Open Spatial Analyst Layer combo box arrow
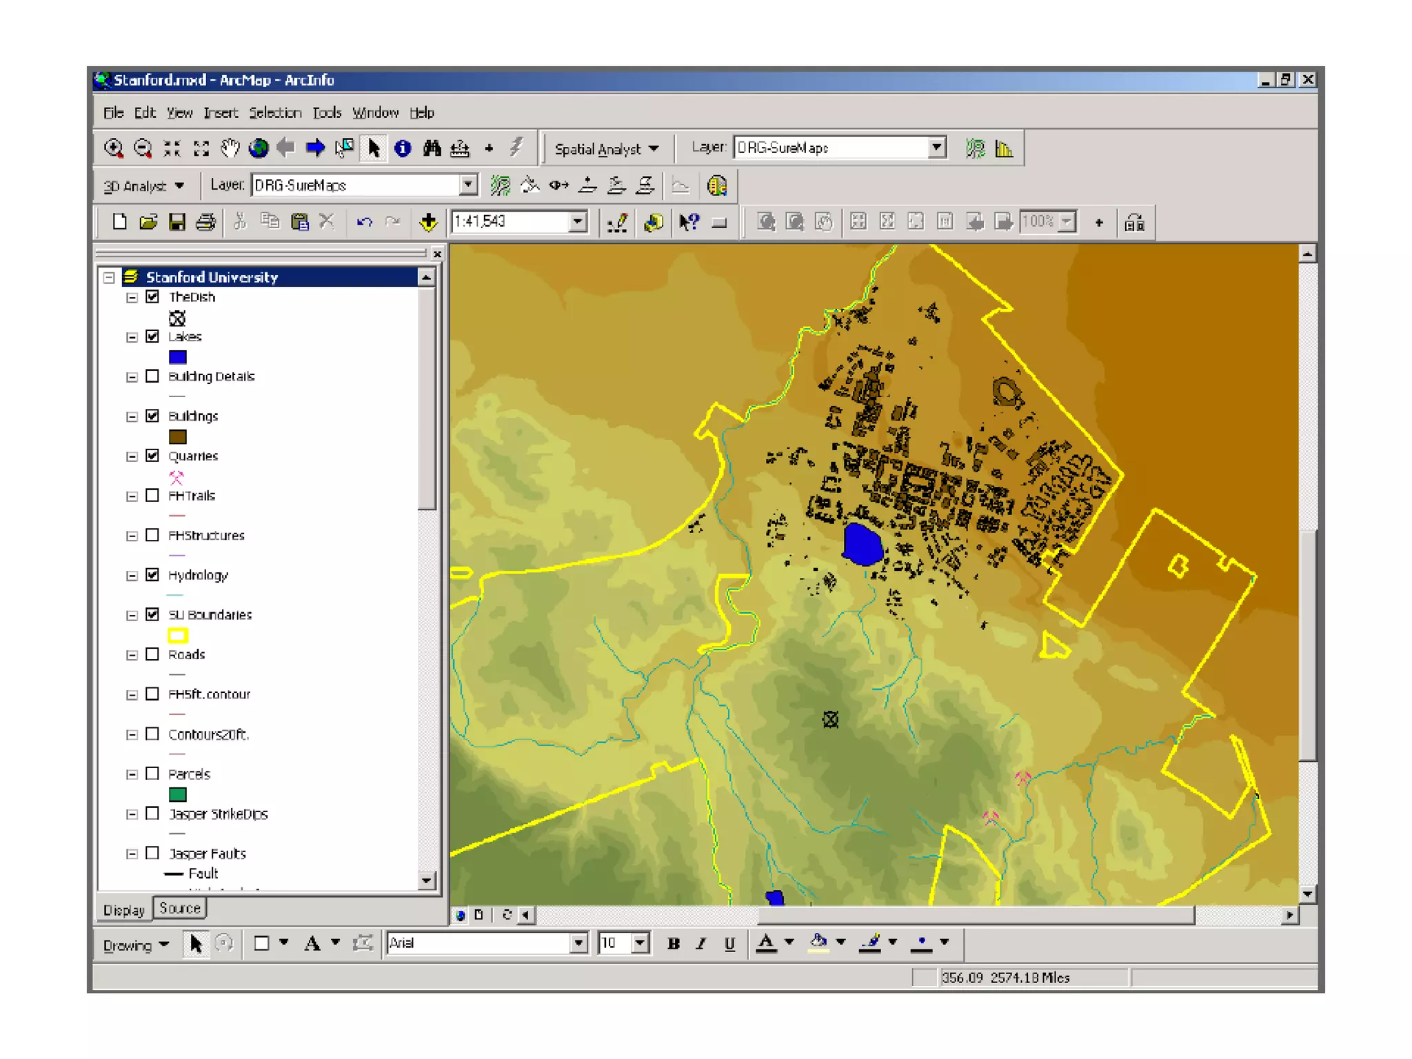 click(936, 148)
